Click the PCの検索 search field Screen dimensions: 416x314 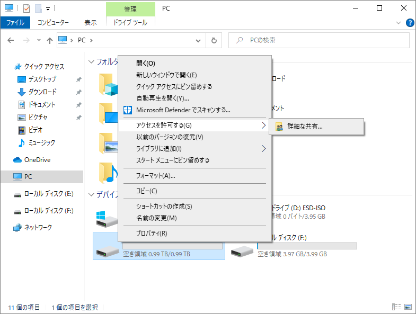(319, 40)
